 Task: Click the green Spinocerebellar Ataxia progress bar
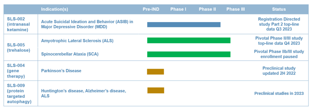click(x=189, y=54)
